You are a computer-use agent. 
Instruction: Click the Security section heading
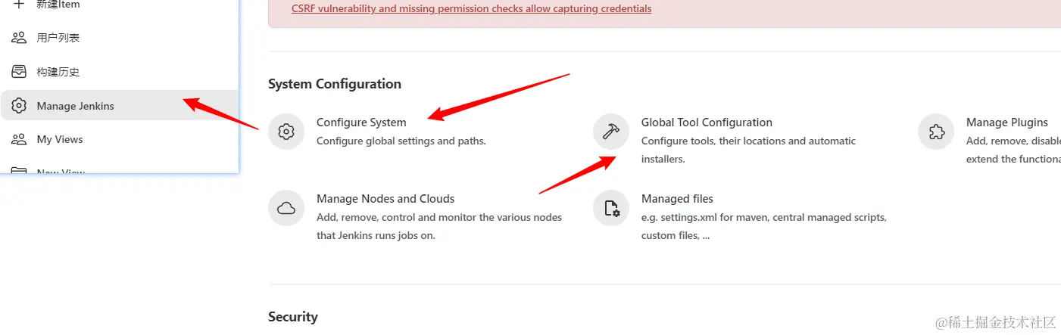click(x=293, y=317)
